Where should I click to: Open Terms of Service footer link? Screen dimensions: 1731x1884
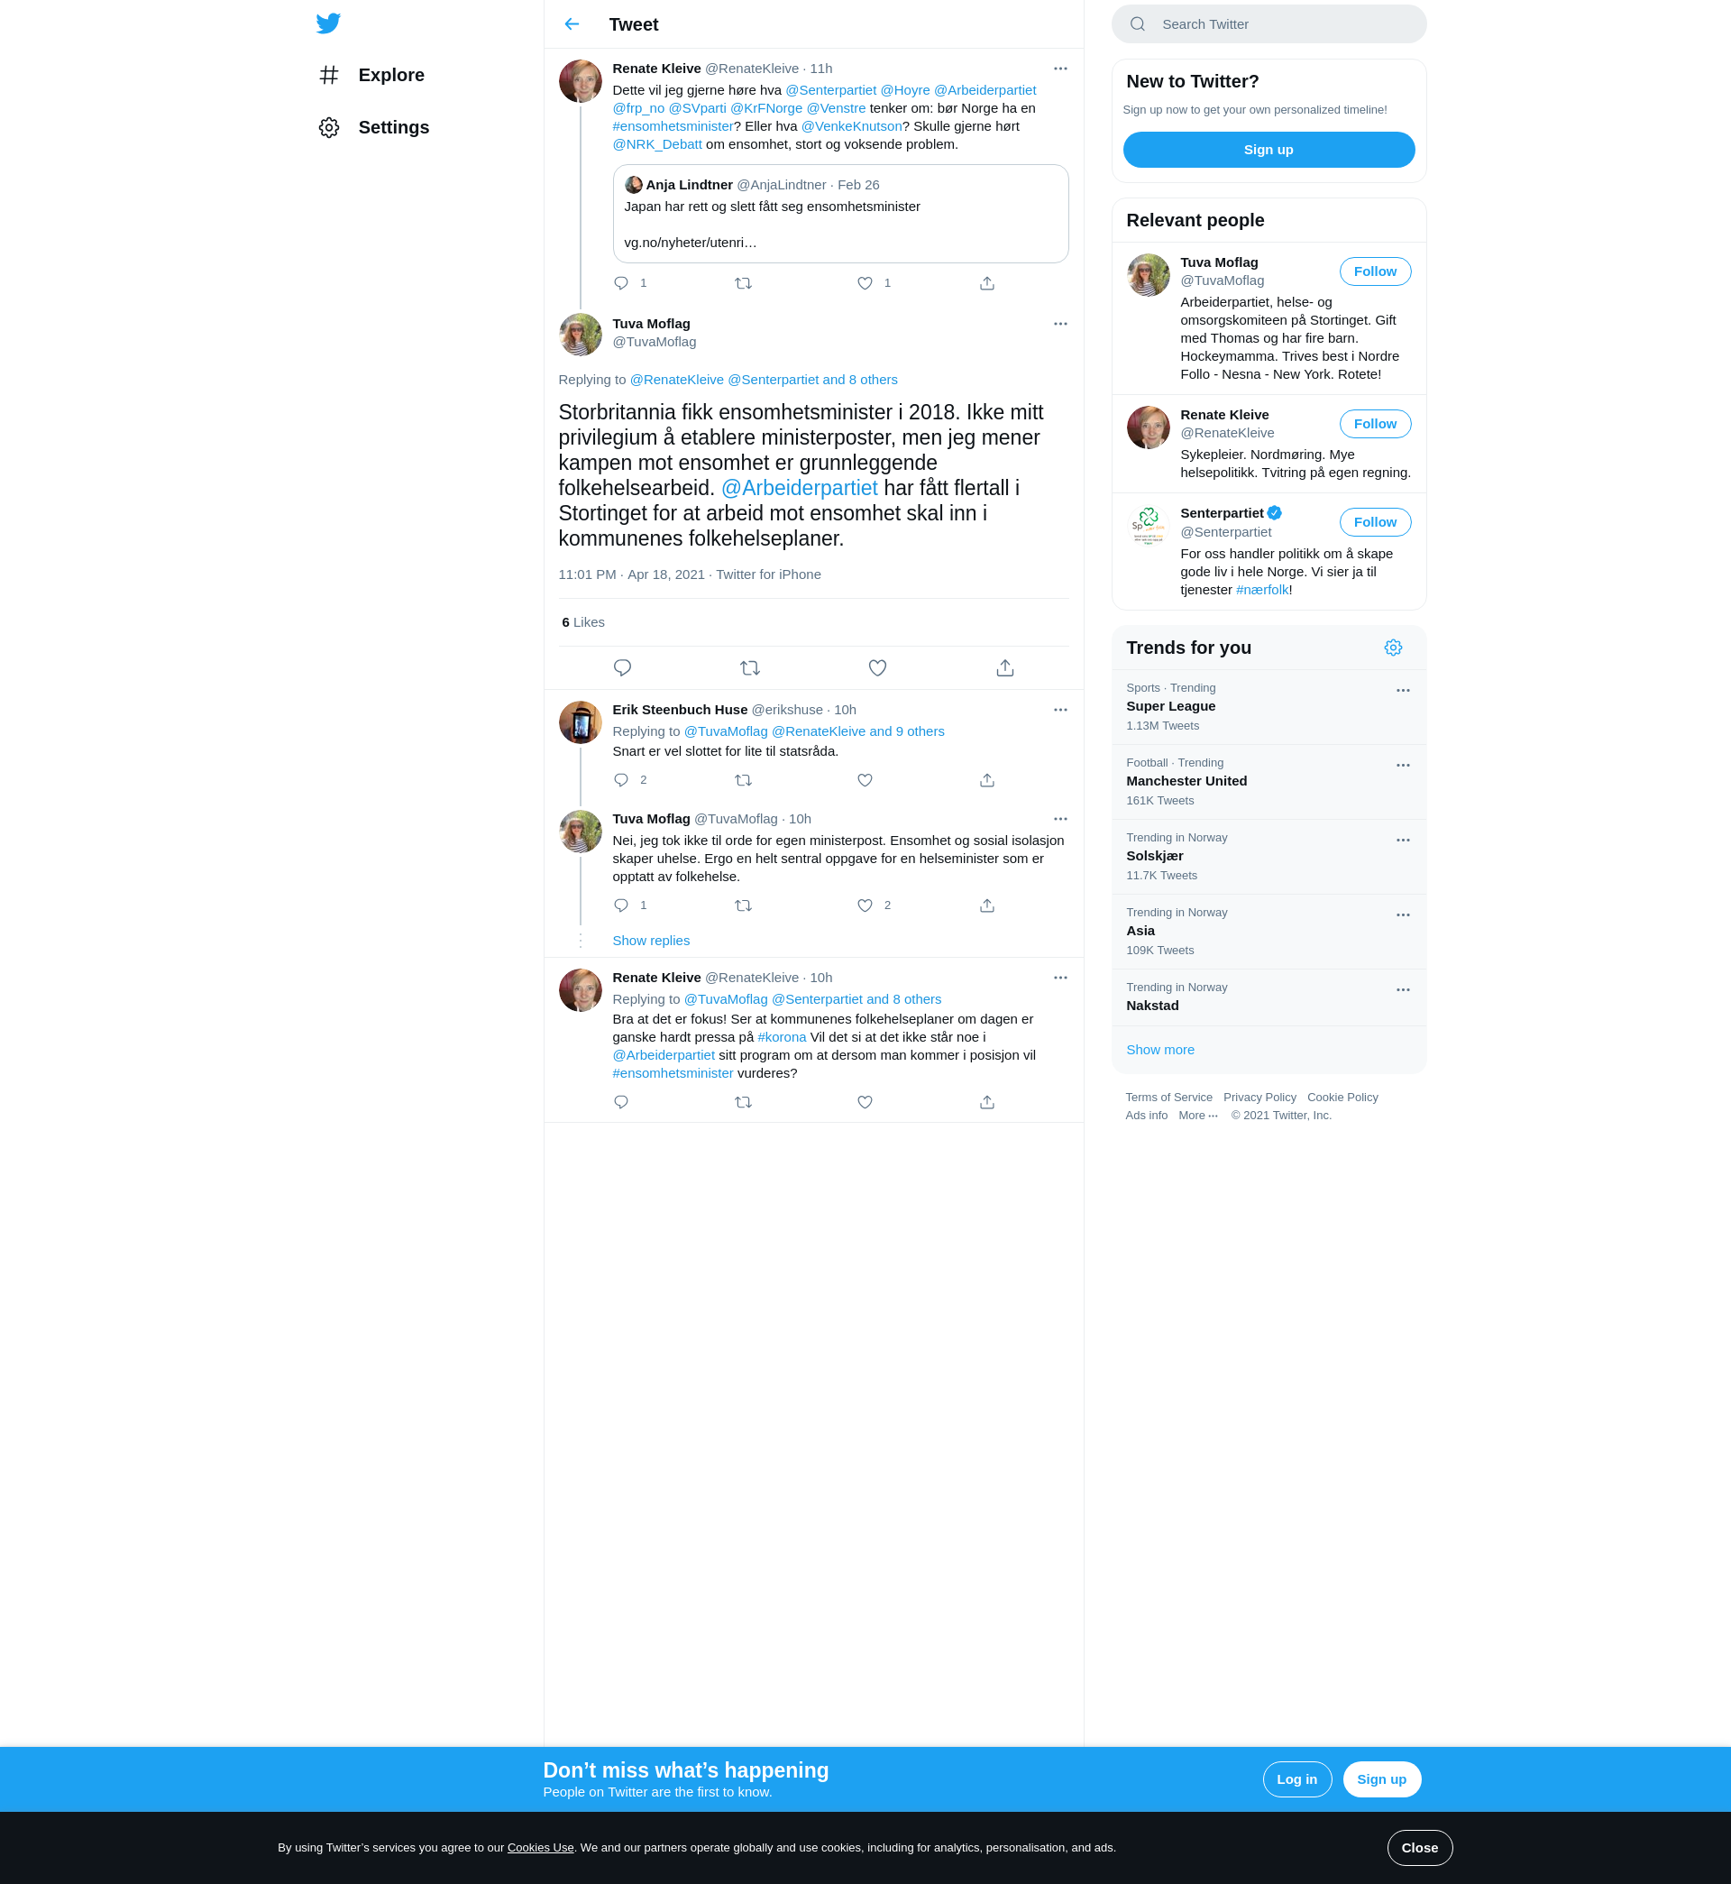(x=1168, y=1098)
